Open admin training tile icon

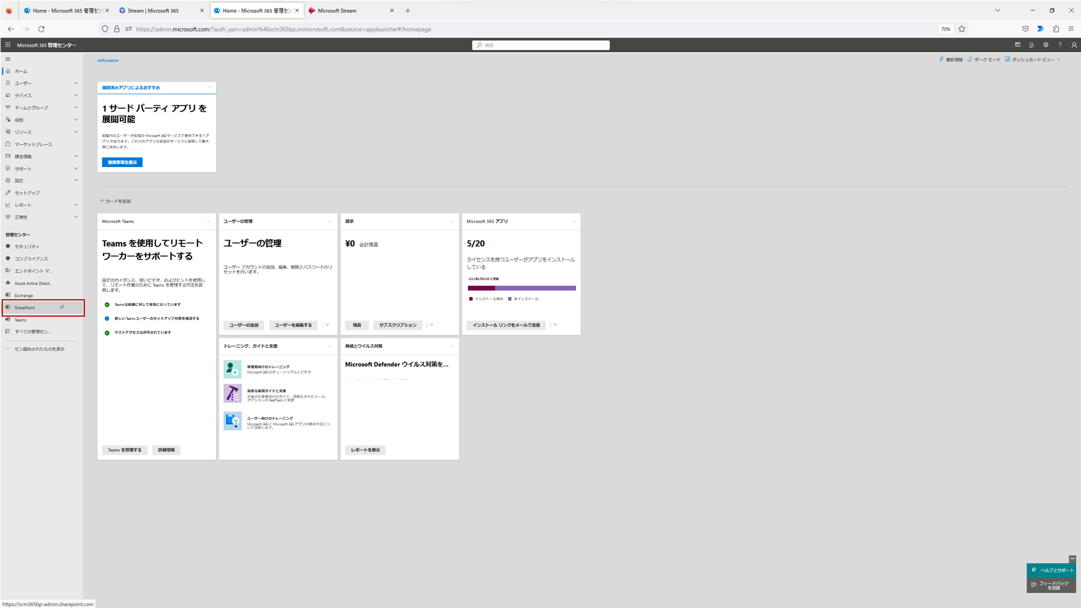tap(232, 369)
